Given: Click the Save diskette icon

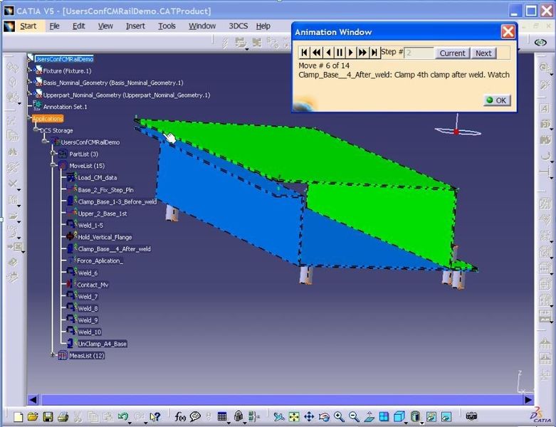Looking at the screenshot, I should click(x=48, y=417).
